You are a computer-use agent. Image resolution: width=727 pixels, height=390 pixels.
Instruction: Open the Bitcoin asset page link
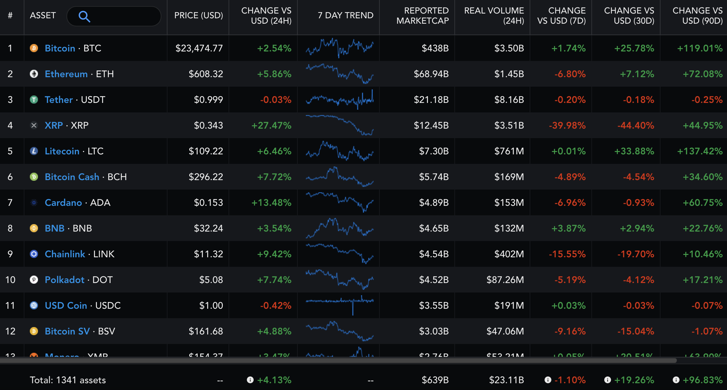click(60, 48)
